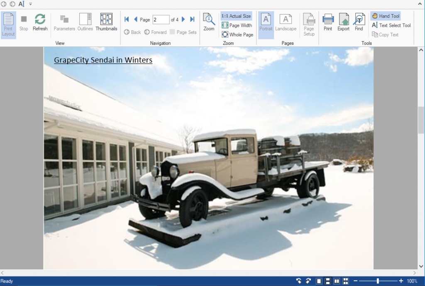Go to the next page arrow
Screen dimensions: 425x286
(183, 19)
